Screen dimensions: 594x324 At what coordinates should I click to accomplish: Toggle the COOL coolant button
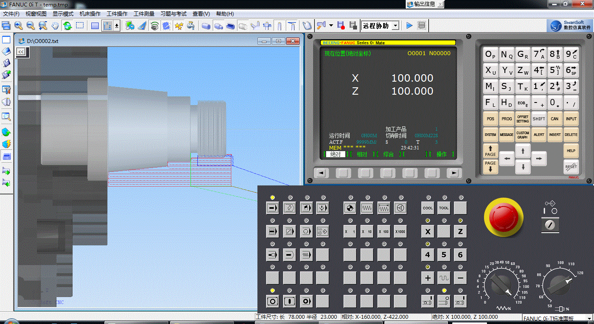(x=428, y=208)
